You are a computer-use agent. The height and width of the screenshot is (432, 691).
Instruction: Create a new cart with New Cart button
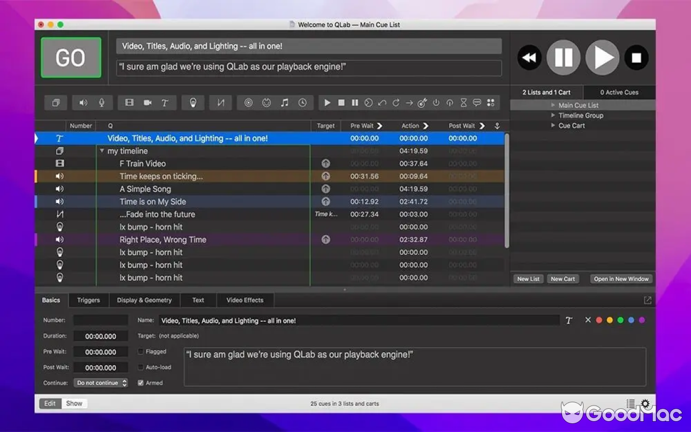point(563,279)
